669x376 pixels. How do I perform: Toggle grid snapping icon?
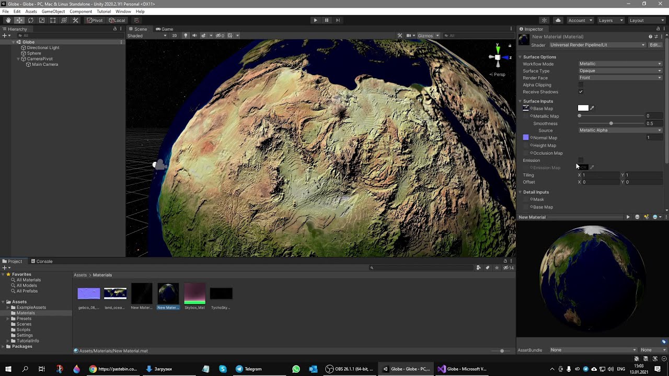click(x=136, y=20)
